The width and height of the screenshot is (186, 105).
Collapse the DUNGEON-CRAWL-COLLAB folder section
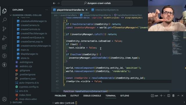(x=26, y=15)
